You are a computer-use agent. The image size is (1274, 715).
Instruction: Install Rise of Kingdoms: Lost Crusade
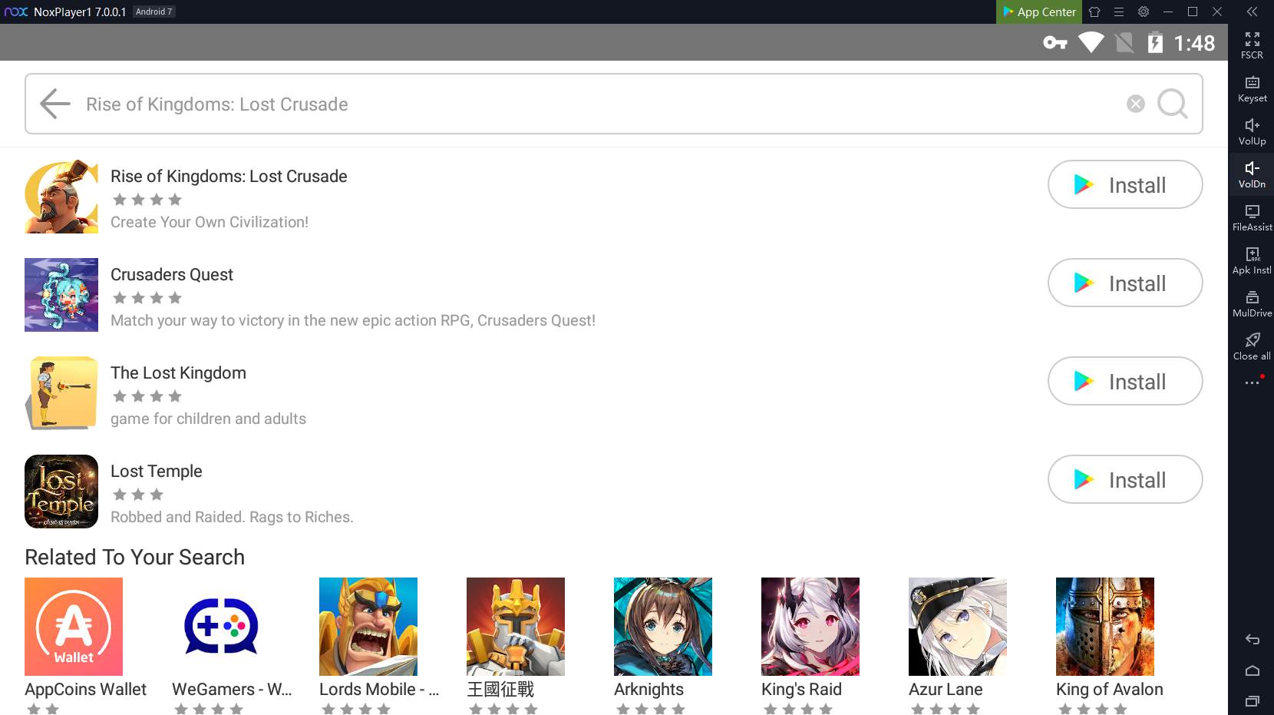point(1124,184)
